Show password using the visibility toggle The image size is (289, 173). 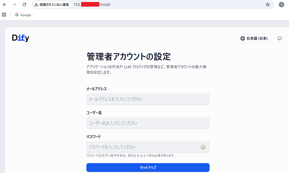click(203, 147)
